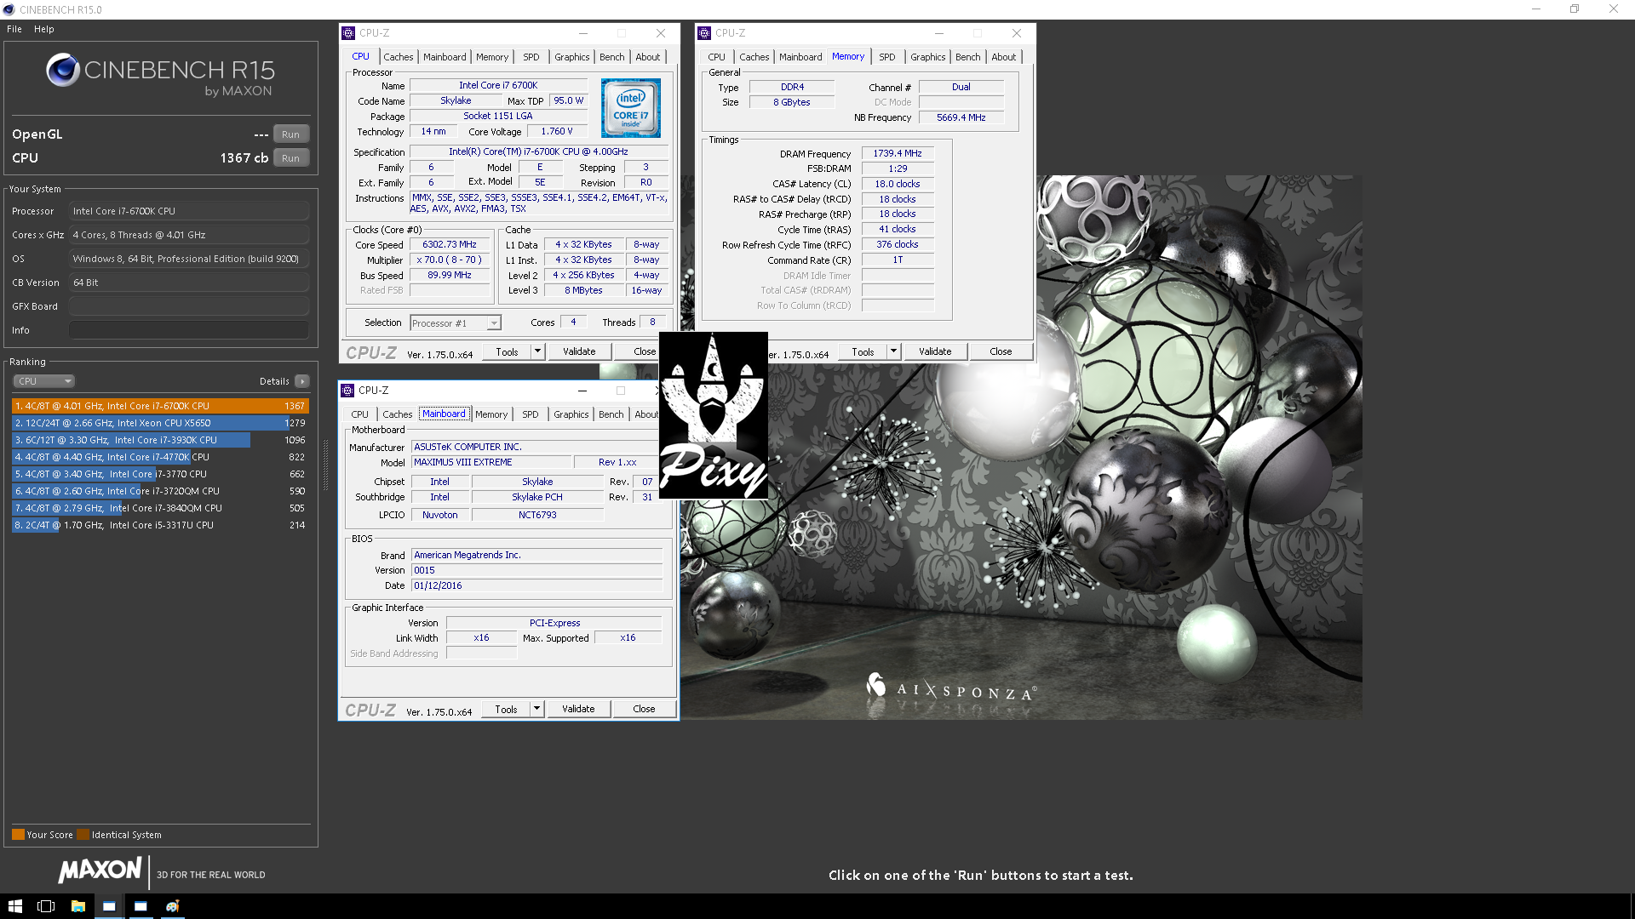
Task: Click the panel splitter grip right of Ranking
Action: 325,465
